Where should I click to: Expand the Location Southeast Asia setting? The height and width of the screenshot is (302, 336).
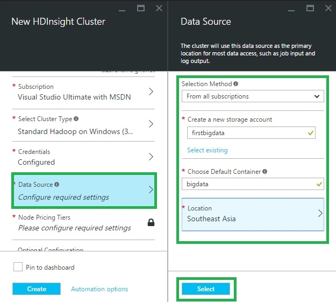click(x=253, y=214)
